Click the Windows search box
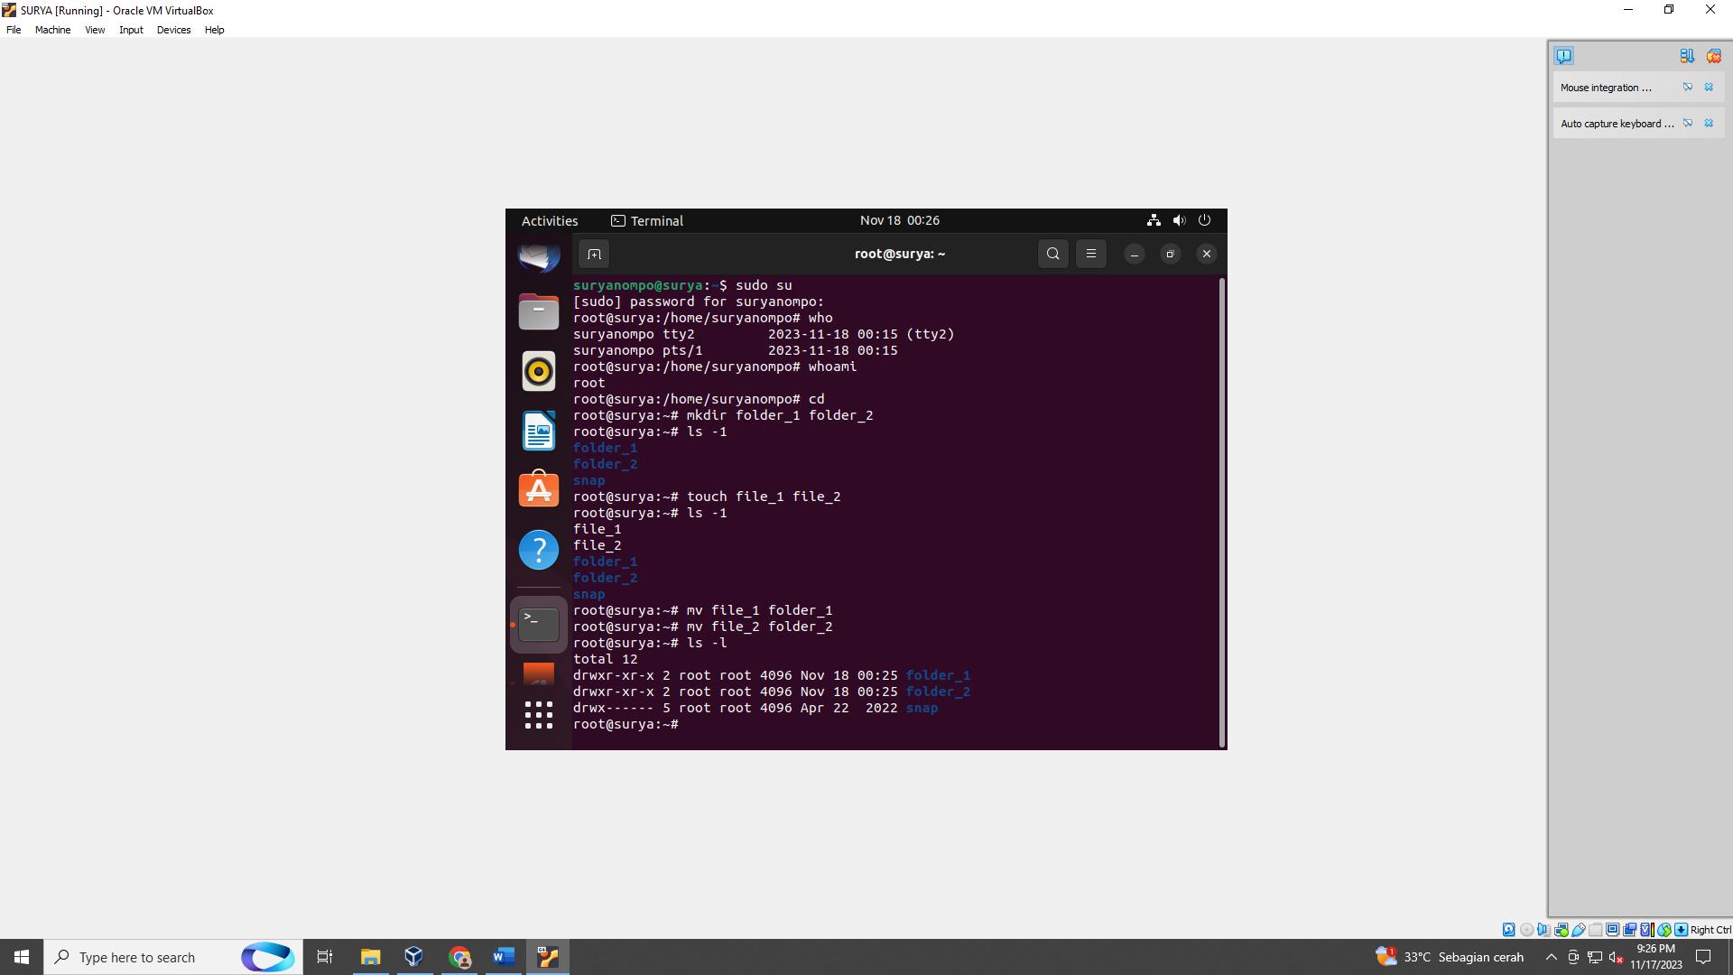Screen dimensions: 1733x975 [171, 957]
